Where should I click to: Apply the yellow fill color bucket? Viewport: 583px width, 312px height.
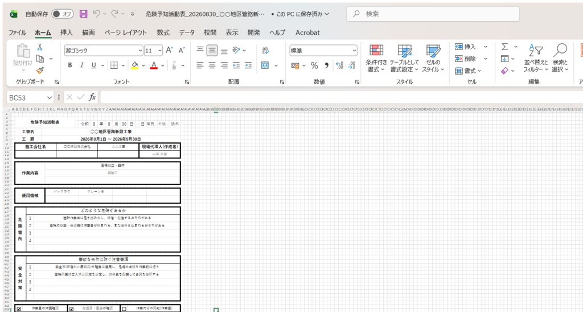[134, 65]
